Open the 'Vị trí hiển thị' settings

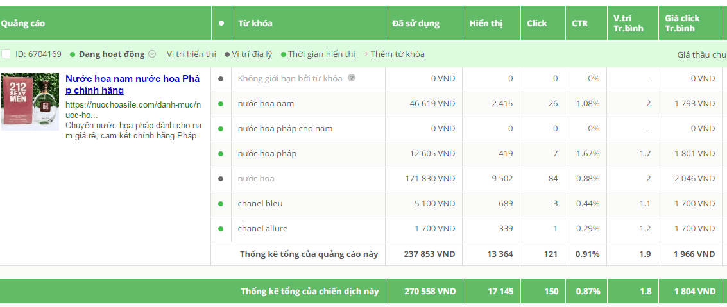tap(191, 54)
